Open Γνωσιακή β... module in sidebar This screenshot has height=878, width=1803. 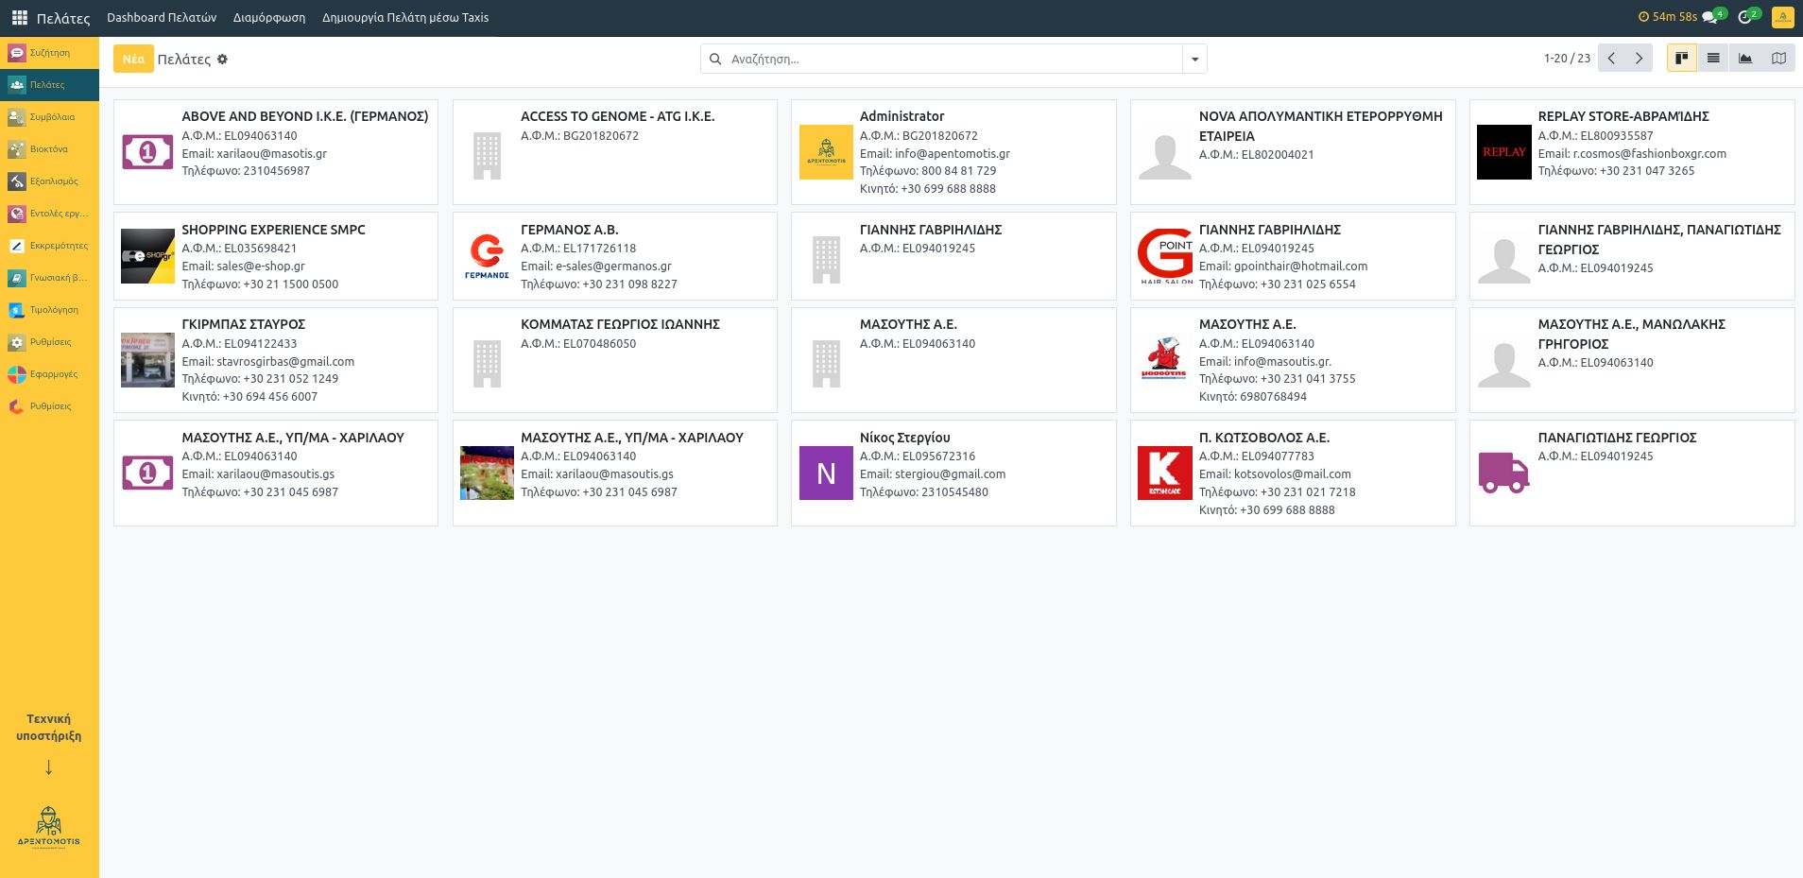(x=49, y=278)
